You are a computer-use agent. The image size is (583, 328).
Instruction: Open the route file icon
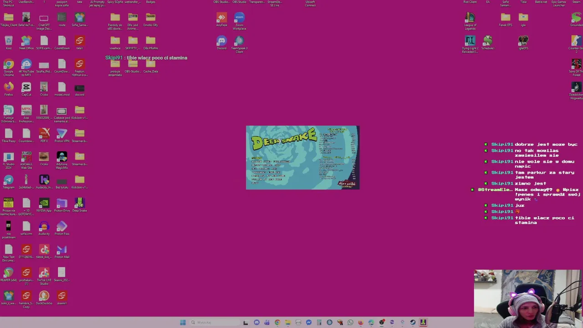[62, 20]
